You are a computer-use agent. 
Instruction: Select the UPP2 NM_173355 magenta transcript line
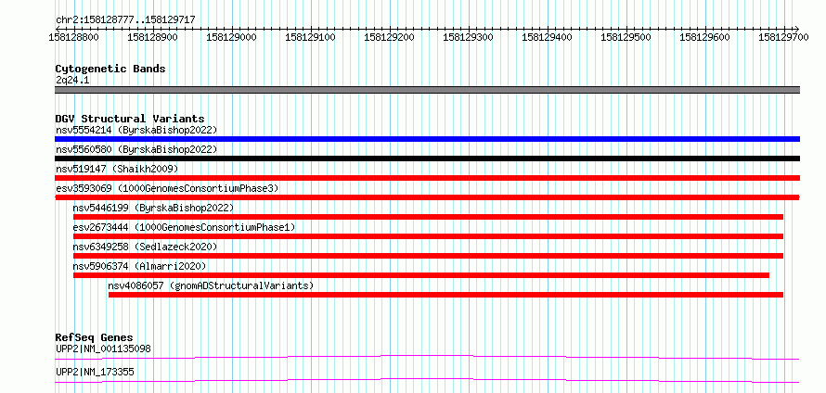[x=427, y=380]
